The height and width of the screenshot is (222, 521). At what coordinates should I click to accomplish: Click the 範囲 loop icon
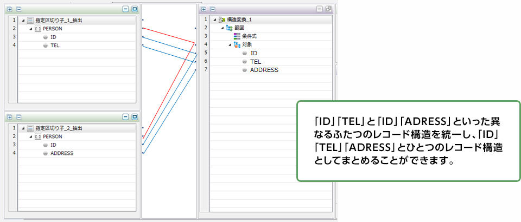(x=229, y=28)
